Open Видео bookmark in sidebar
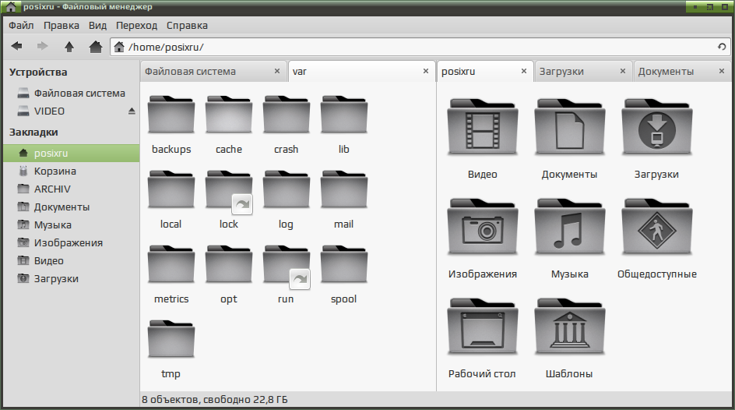The height and width of the screenshot is (410, 735). (72, 261)
